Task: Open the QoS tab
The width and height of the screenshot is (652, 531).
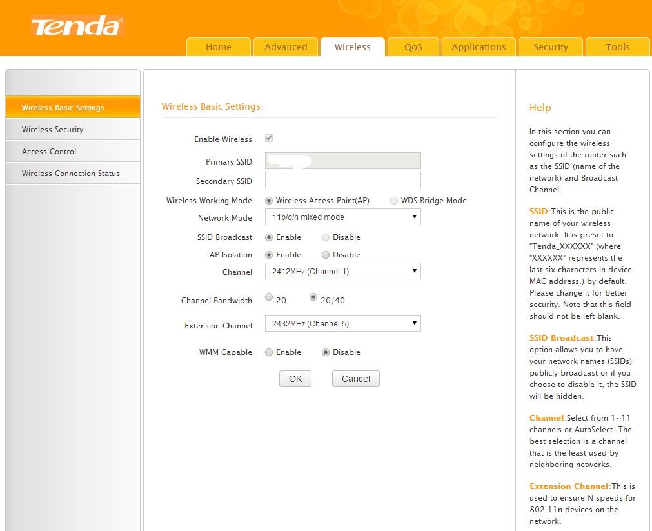Action: click(413, 46)
